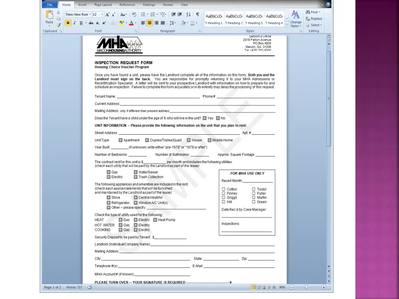Click the Sort A-Z icon
The width and height of the screenshot is (399, 299).
coord(188,14)
